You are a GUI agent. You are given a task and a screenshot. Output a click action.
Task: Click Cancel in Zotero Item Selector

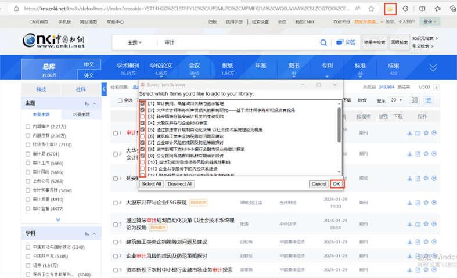click(x=319, y=184)
